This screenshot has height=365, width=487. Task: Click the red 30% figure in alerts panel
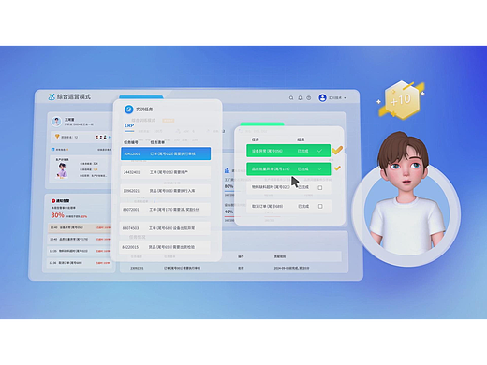(57, 215)
